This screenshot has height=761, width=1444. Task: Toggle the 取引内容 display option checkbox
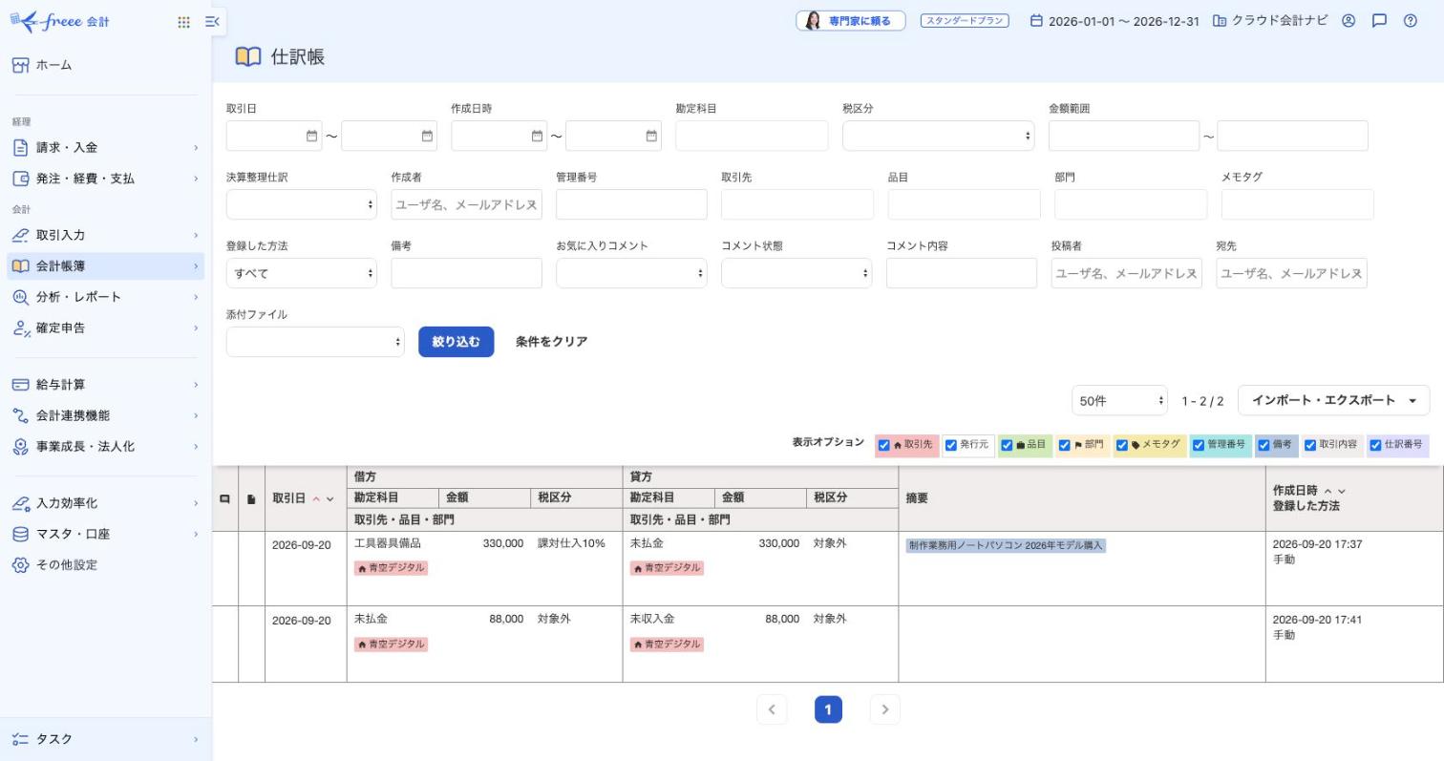coord(1310,445)
